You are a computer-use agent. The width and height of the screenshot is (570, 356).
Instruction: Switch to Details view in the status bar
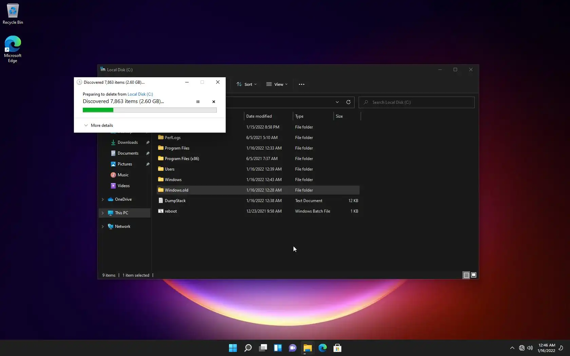467,275
